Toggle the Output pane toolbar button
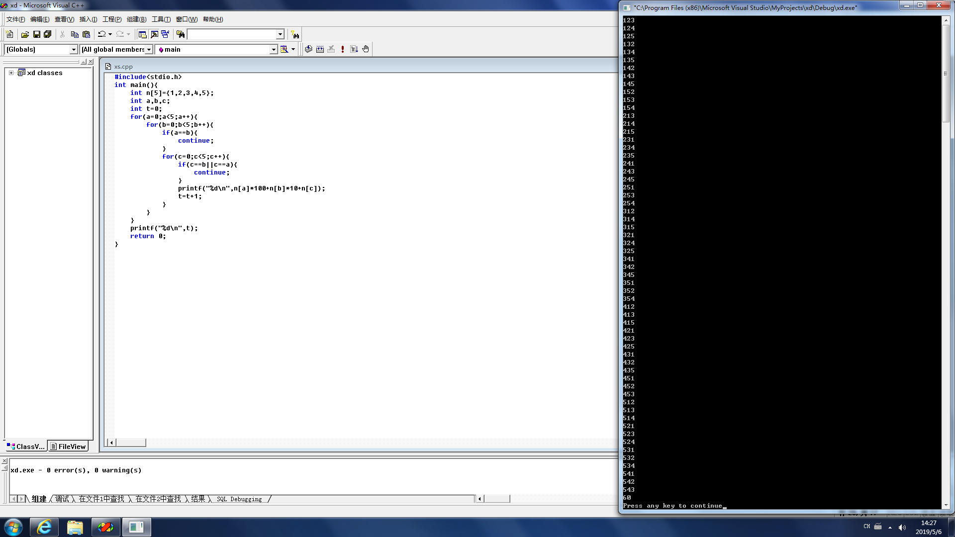955x537 pixels. tap(154, 34)
